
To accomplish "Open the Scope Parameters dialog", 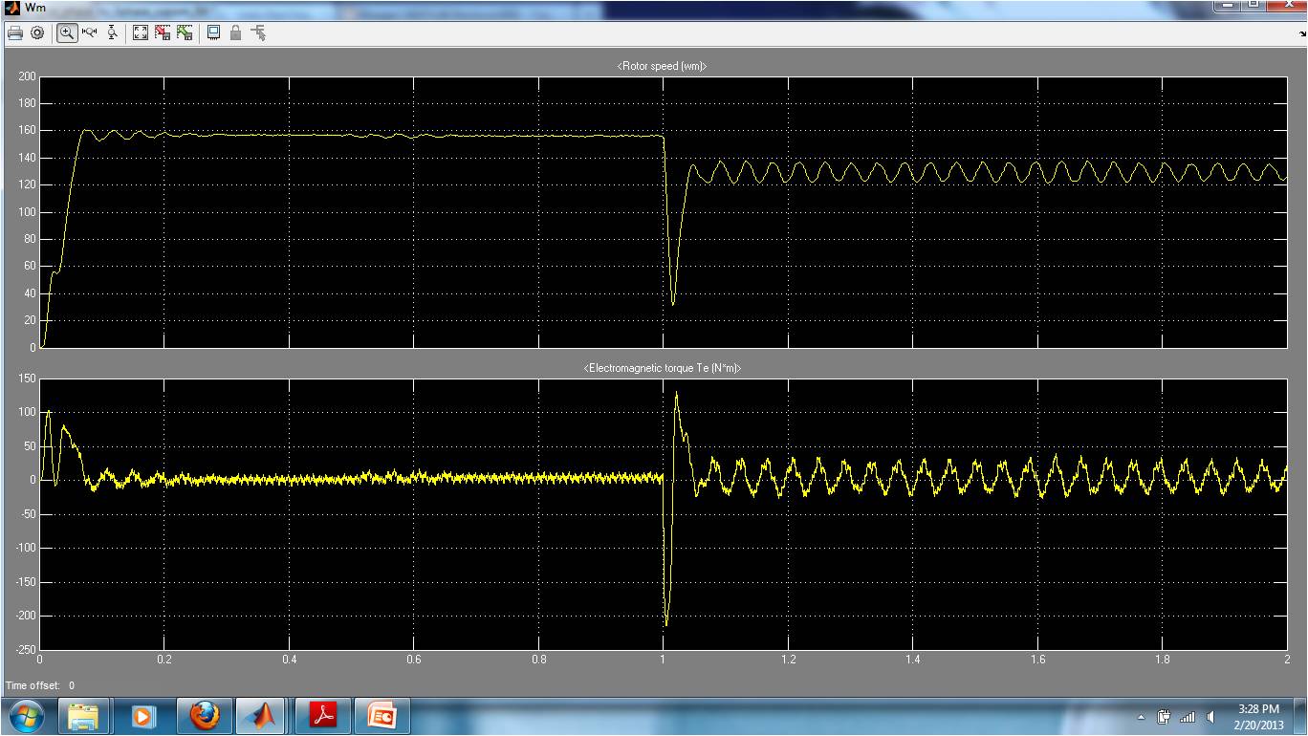I will (x=37, y=32).
